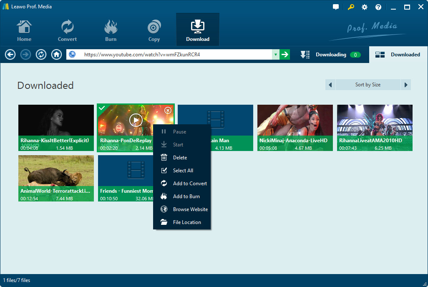The width and height of the screenshot is (428, 287).
Task: Open the Downloading tab
Action: 330,55
